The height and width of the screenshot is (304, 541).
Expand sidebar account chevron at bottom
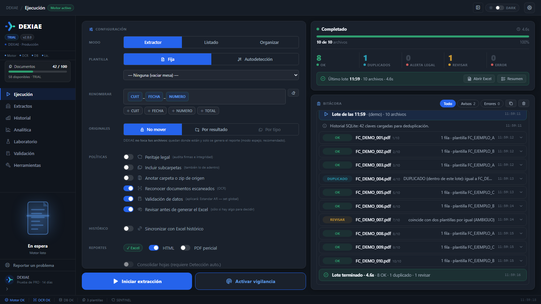tap(7, 289)
